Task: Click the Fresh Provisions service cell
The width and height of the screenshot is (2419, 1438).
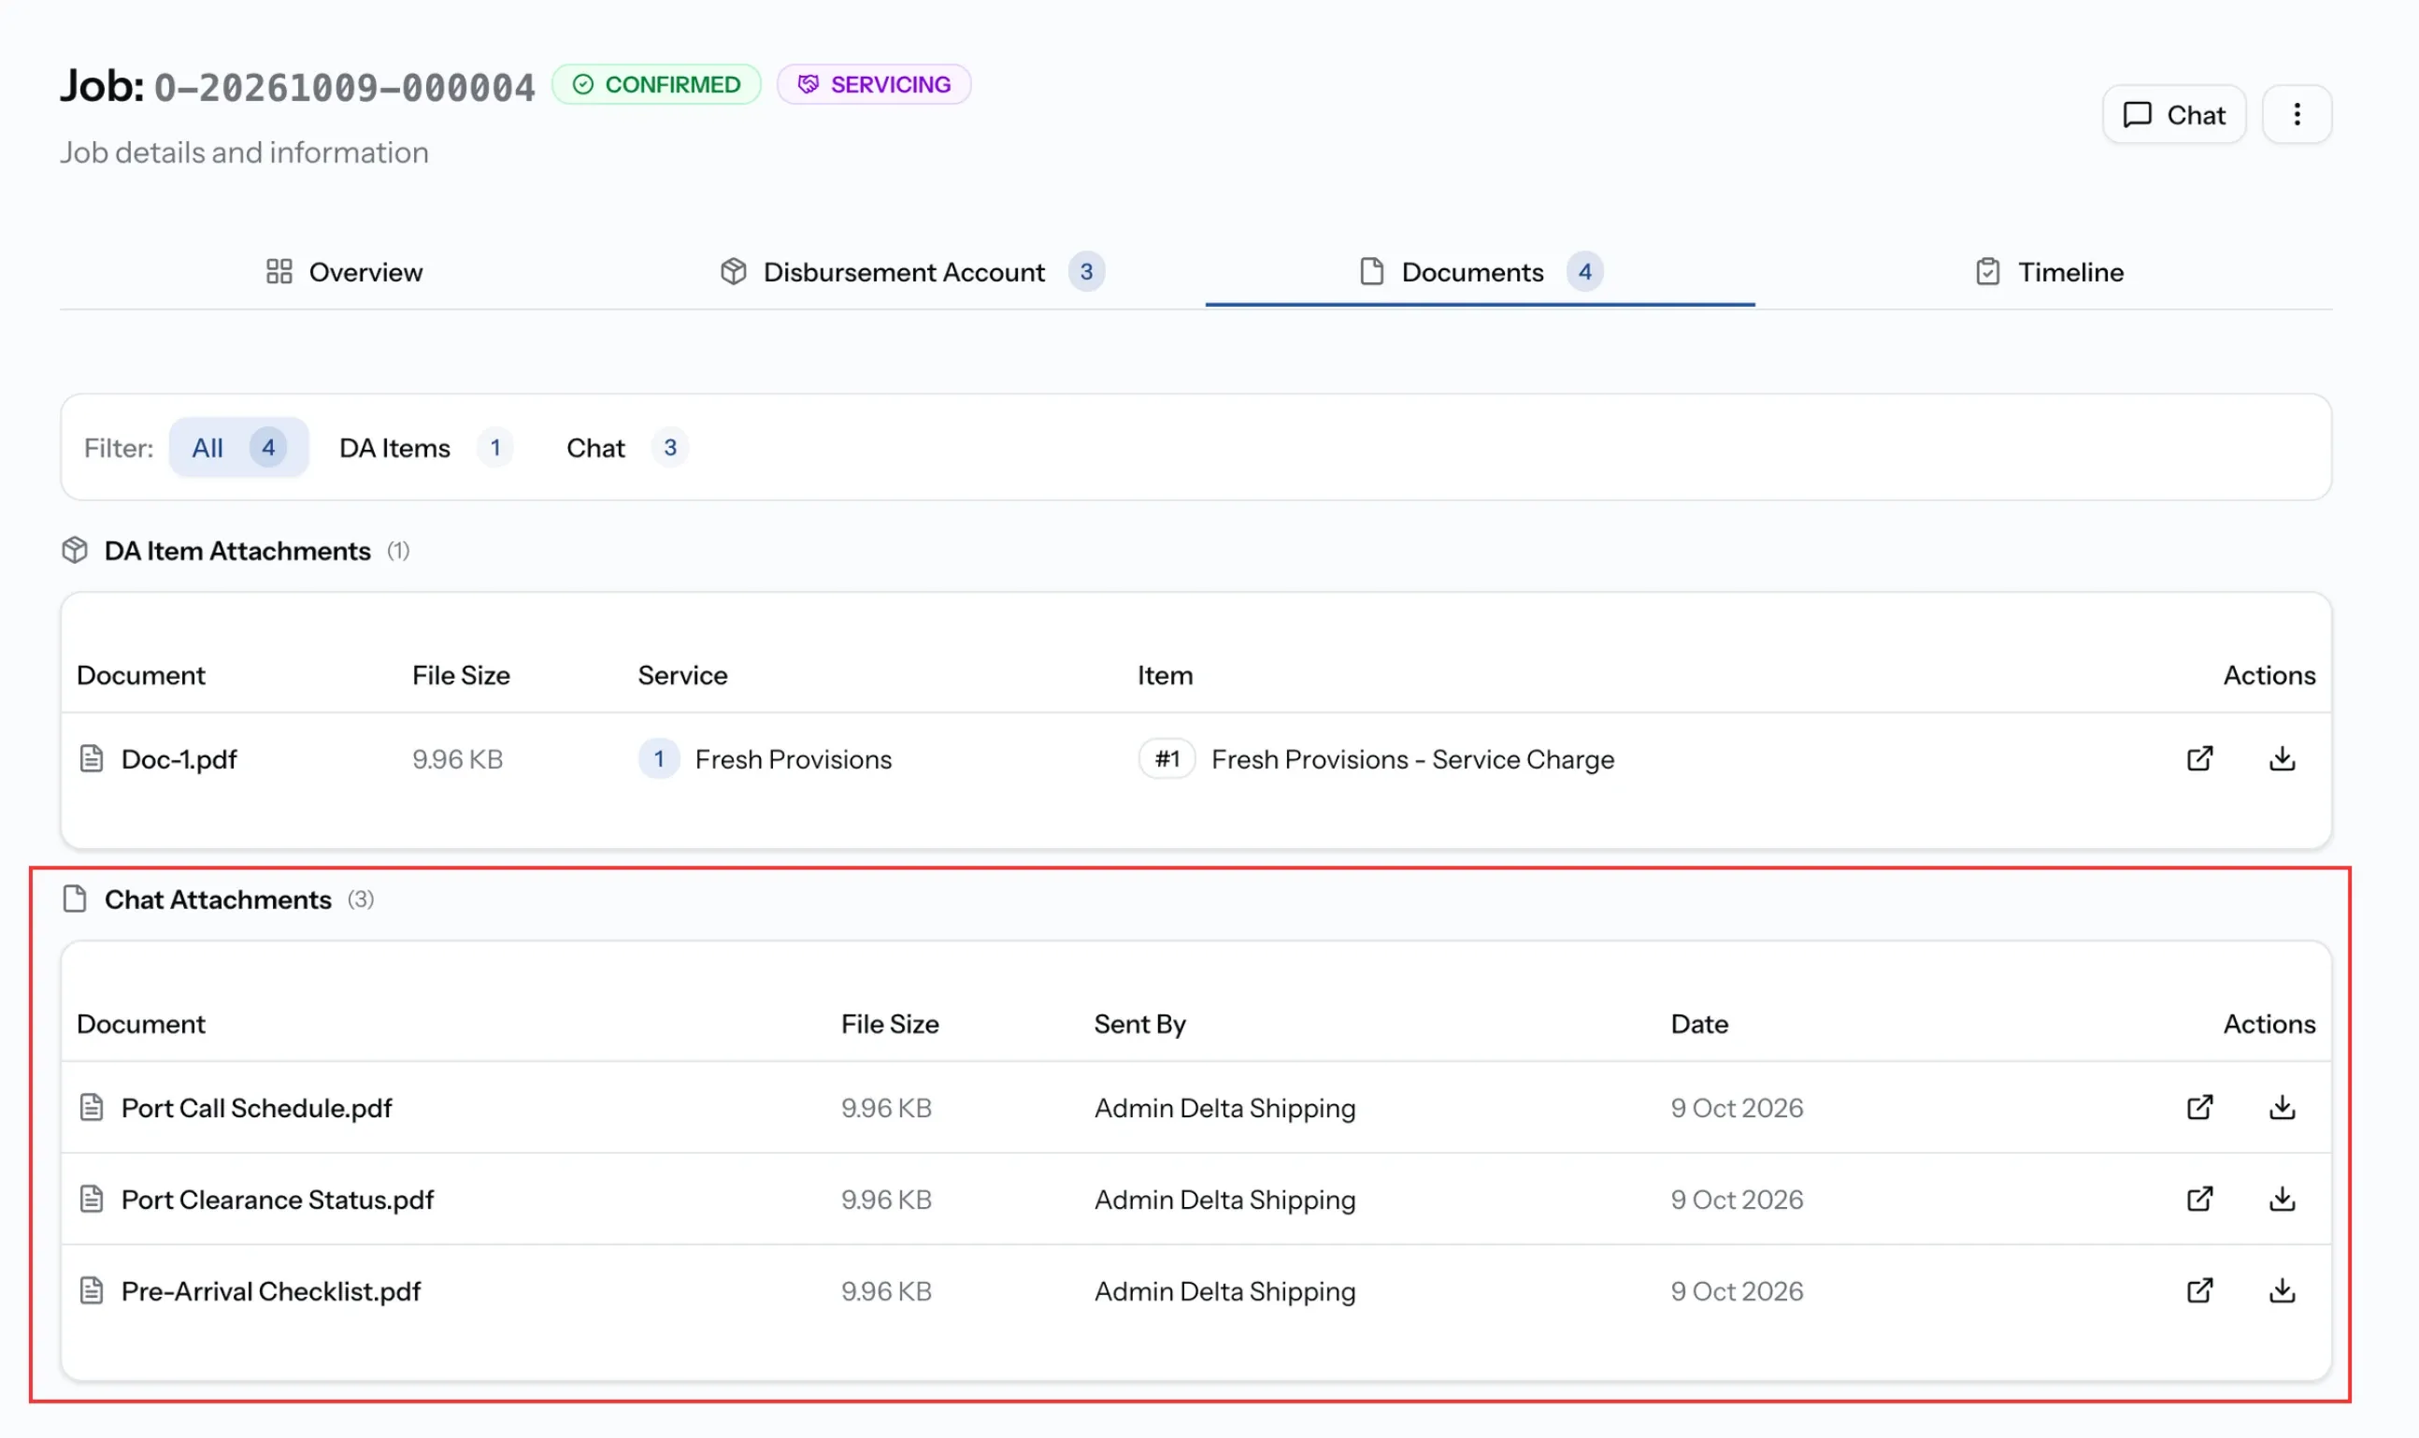Action: [766, 758]
